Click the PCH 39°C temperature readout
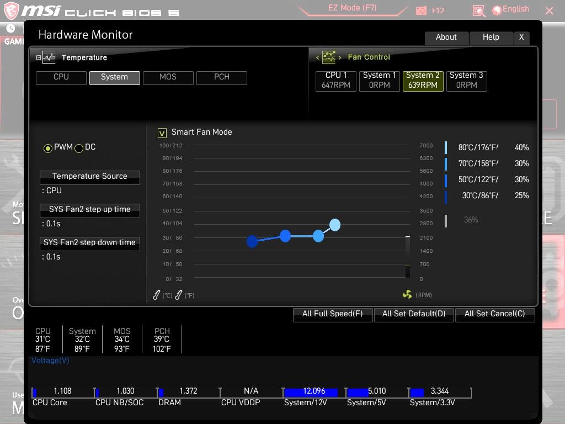 (x=162, y=340)
